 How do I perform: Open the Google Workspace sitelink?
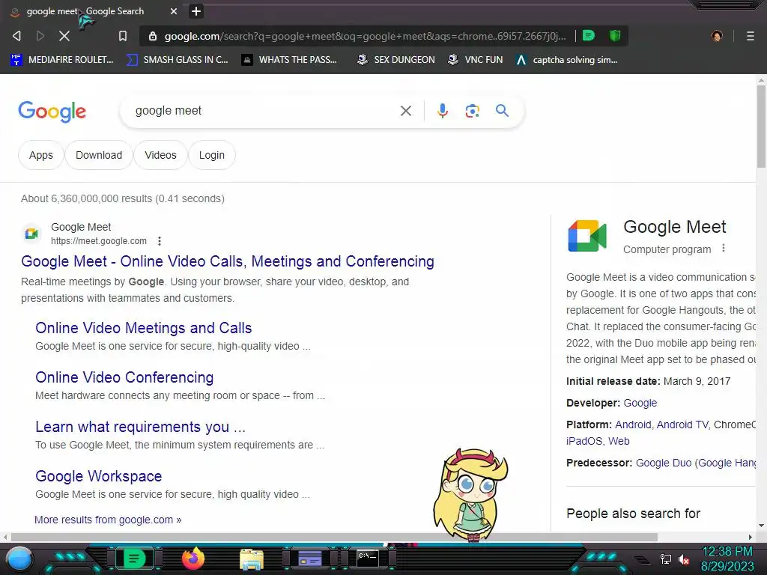(98, 476)
